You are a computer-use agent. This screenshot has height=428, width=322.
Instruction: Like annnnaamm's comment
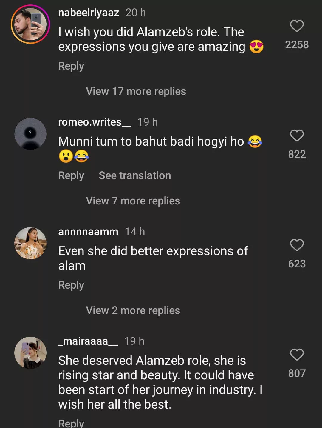[x=297, y=245]
